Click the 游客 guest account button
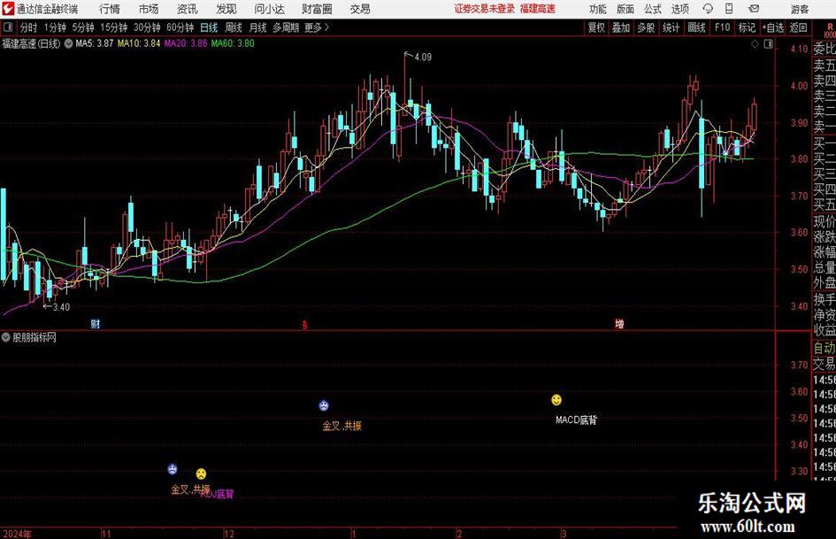The height and width of the screenshot is (539, 836). [x=799, y=9]
